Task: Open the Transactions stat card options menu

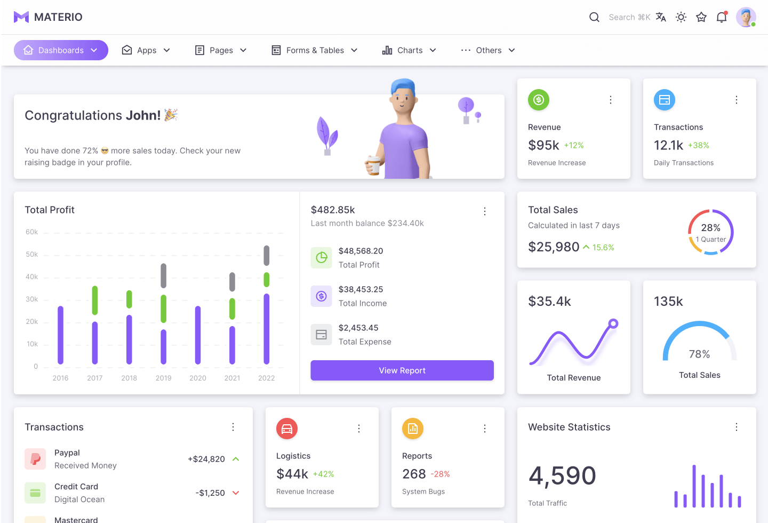Action: (x=737, y=100)
